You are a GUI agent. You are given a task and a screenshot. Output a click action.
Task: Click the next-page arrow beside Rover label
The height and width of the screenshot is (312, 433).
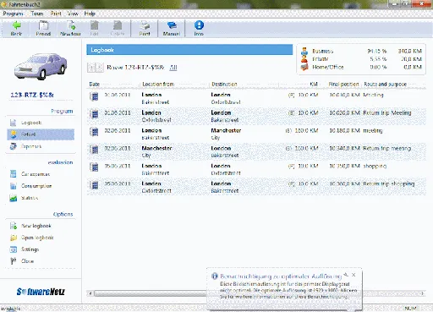coord(99,67)
